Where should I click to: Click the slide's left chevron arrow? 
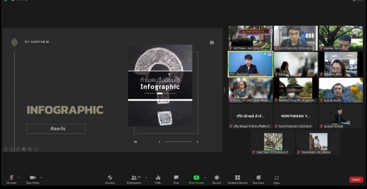pos(160,142)
